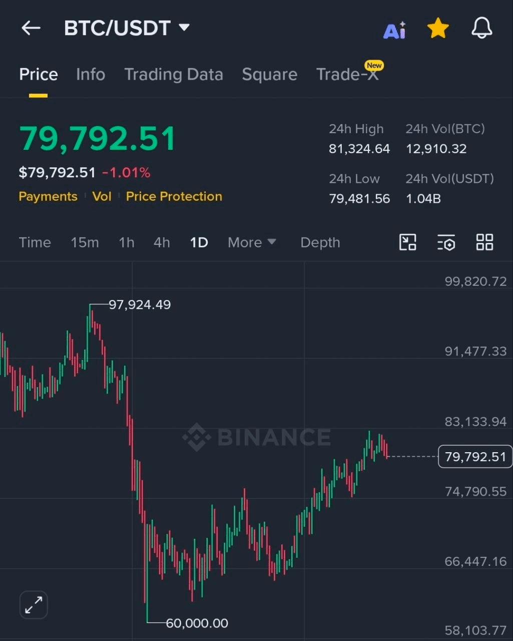Click the $79,792.51 USD price text

(57, 173)
